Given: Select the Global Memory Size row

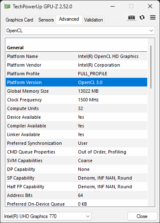Looking at the screenshot, I should coord(77,91).
